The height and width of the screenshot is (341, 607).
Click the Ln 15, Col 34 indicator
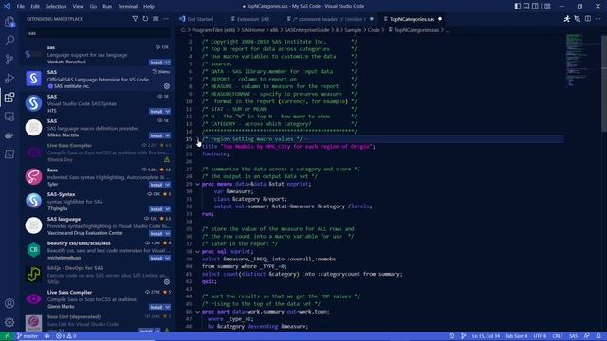click(x=486, y=336)
